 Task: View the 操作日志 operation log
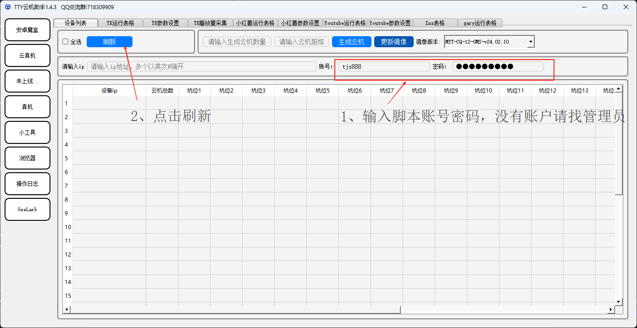click(x=28, y=184)
